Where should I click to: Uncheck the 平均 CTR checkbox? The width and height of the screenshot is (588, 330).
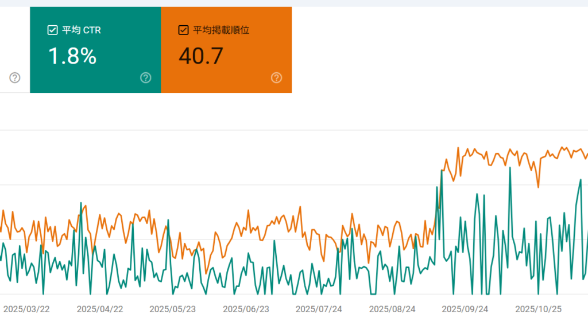click(52, 30)
